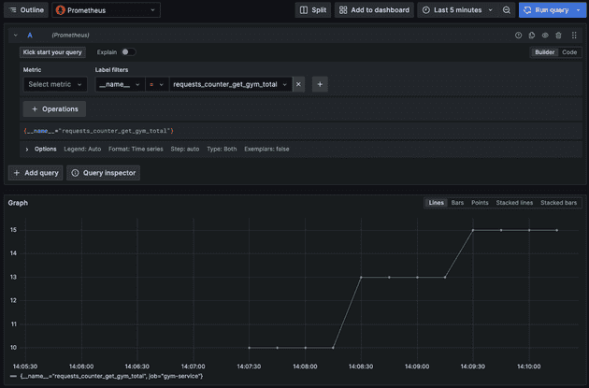Switch query editor to Code mode
Viewport: 589px width, 388px height.
(569, 52)
